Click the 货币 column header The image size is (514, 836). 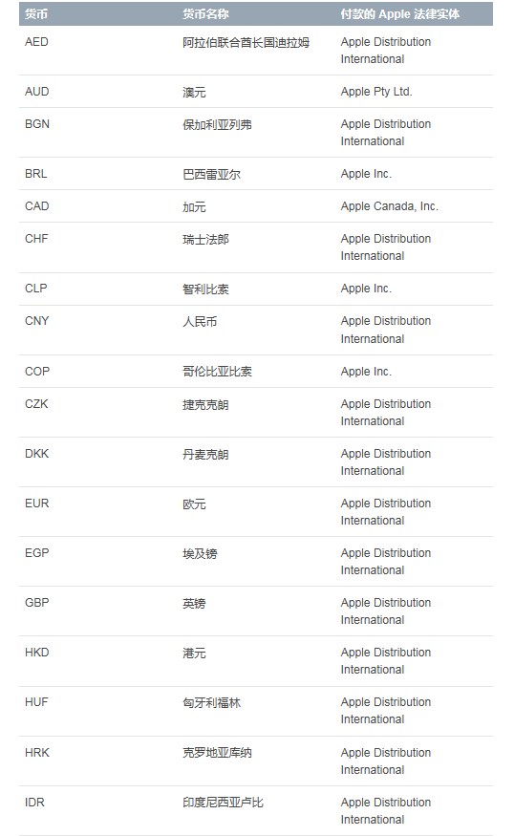pyautogui.click(x=36, y=14)
